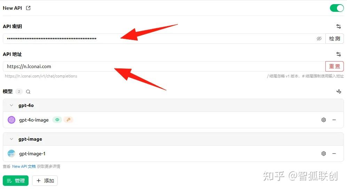This screenshot has width=347, height=190.
Task: Show the hidden API key with eye icon
Action: coord(319,39)
